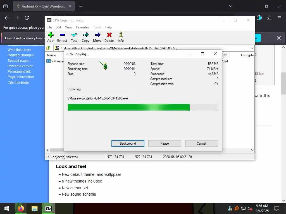Screen dimensions: 286x214
Task: Go back in Firefox
Action: tap(7, 18)
